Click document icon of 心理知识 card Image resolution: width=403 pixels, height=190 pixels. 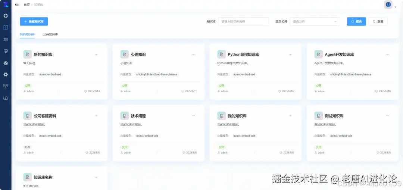[x=124, y=54]
